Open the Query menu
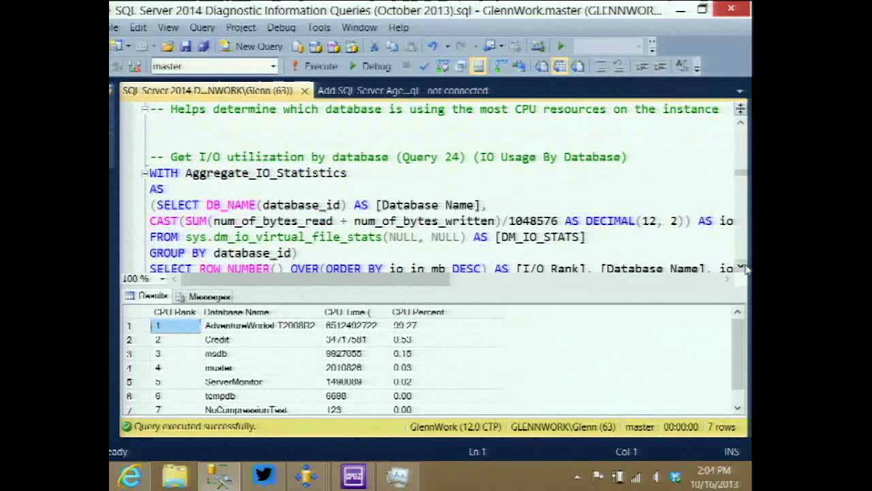This screenshot has height=491, width=872. click(202, 27)
